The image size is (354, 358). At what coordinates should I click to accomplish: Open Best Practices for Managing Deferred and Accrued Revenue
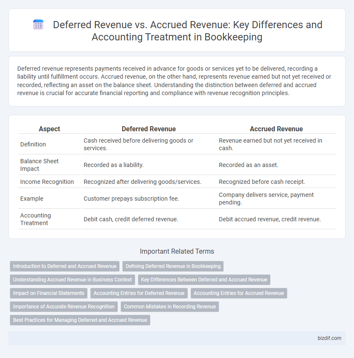(x=80, y=320)
